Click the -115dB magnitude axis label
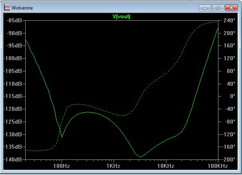The width and height of the screenshot is (242, 175). (13, 96)
